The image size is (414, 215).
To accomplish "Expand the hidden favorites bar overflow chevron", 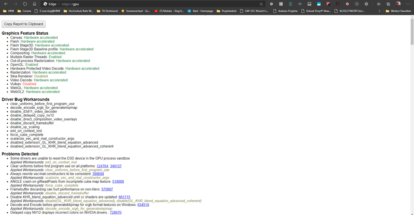I will coord(380,11).
